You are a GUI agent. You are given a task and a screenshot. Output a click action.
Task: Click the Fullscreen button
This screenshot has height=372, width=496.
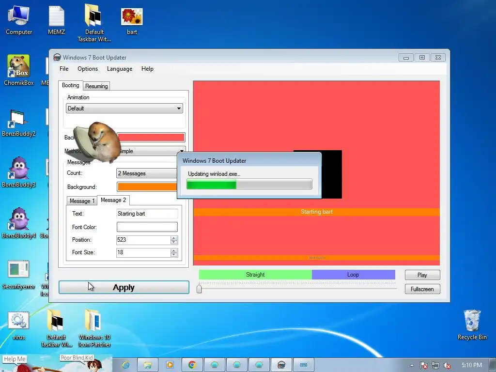[422, 289]
